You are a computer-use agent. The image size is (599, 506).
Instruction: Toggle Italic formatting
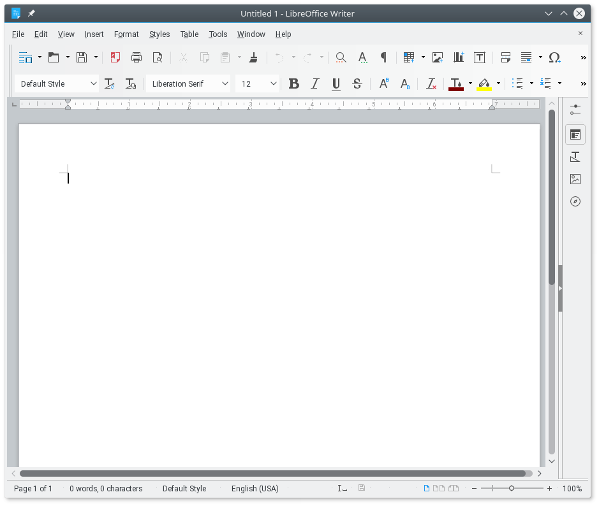pyautogui.click(x=314, y=83)
